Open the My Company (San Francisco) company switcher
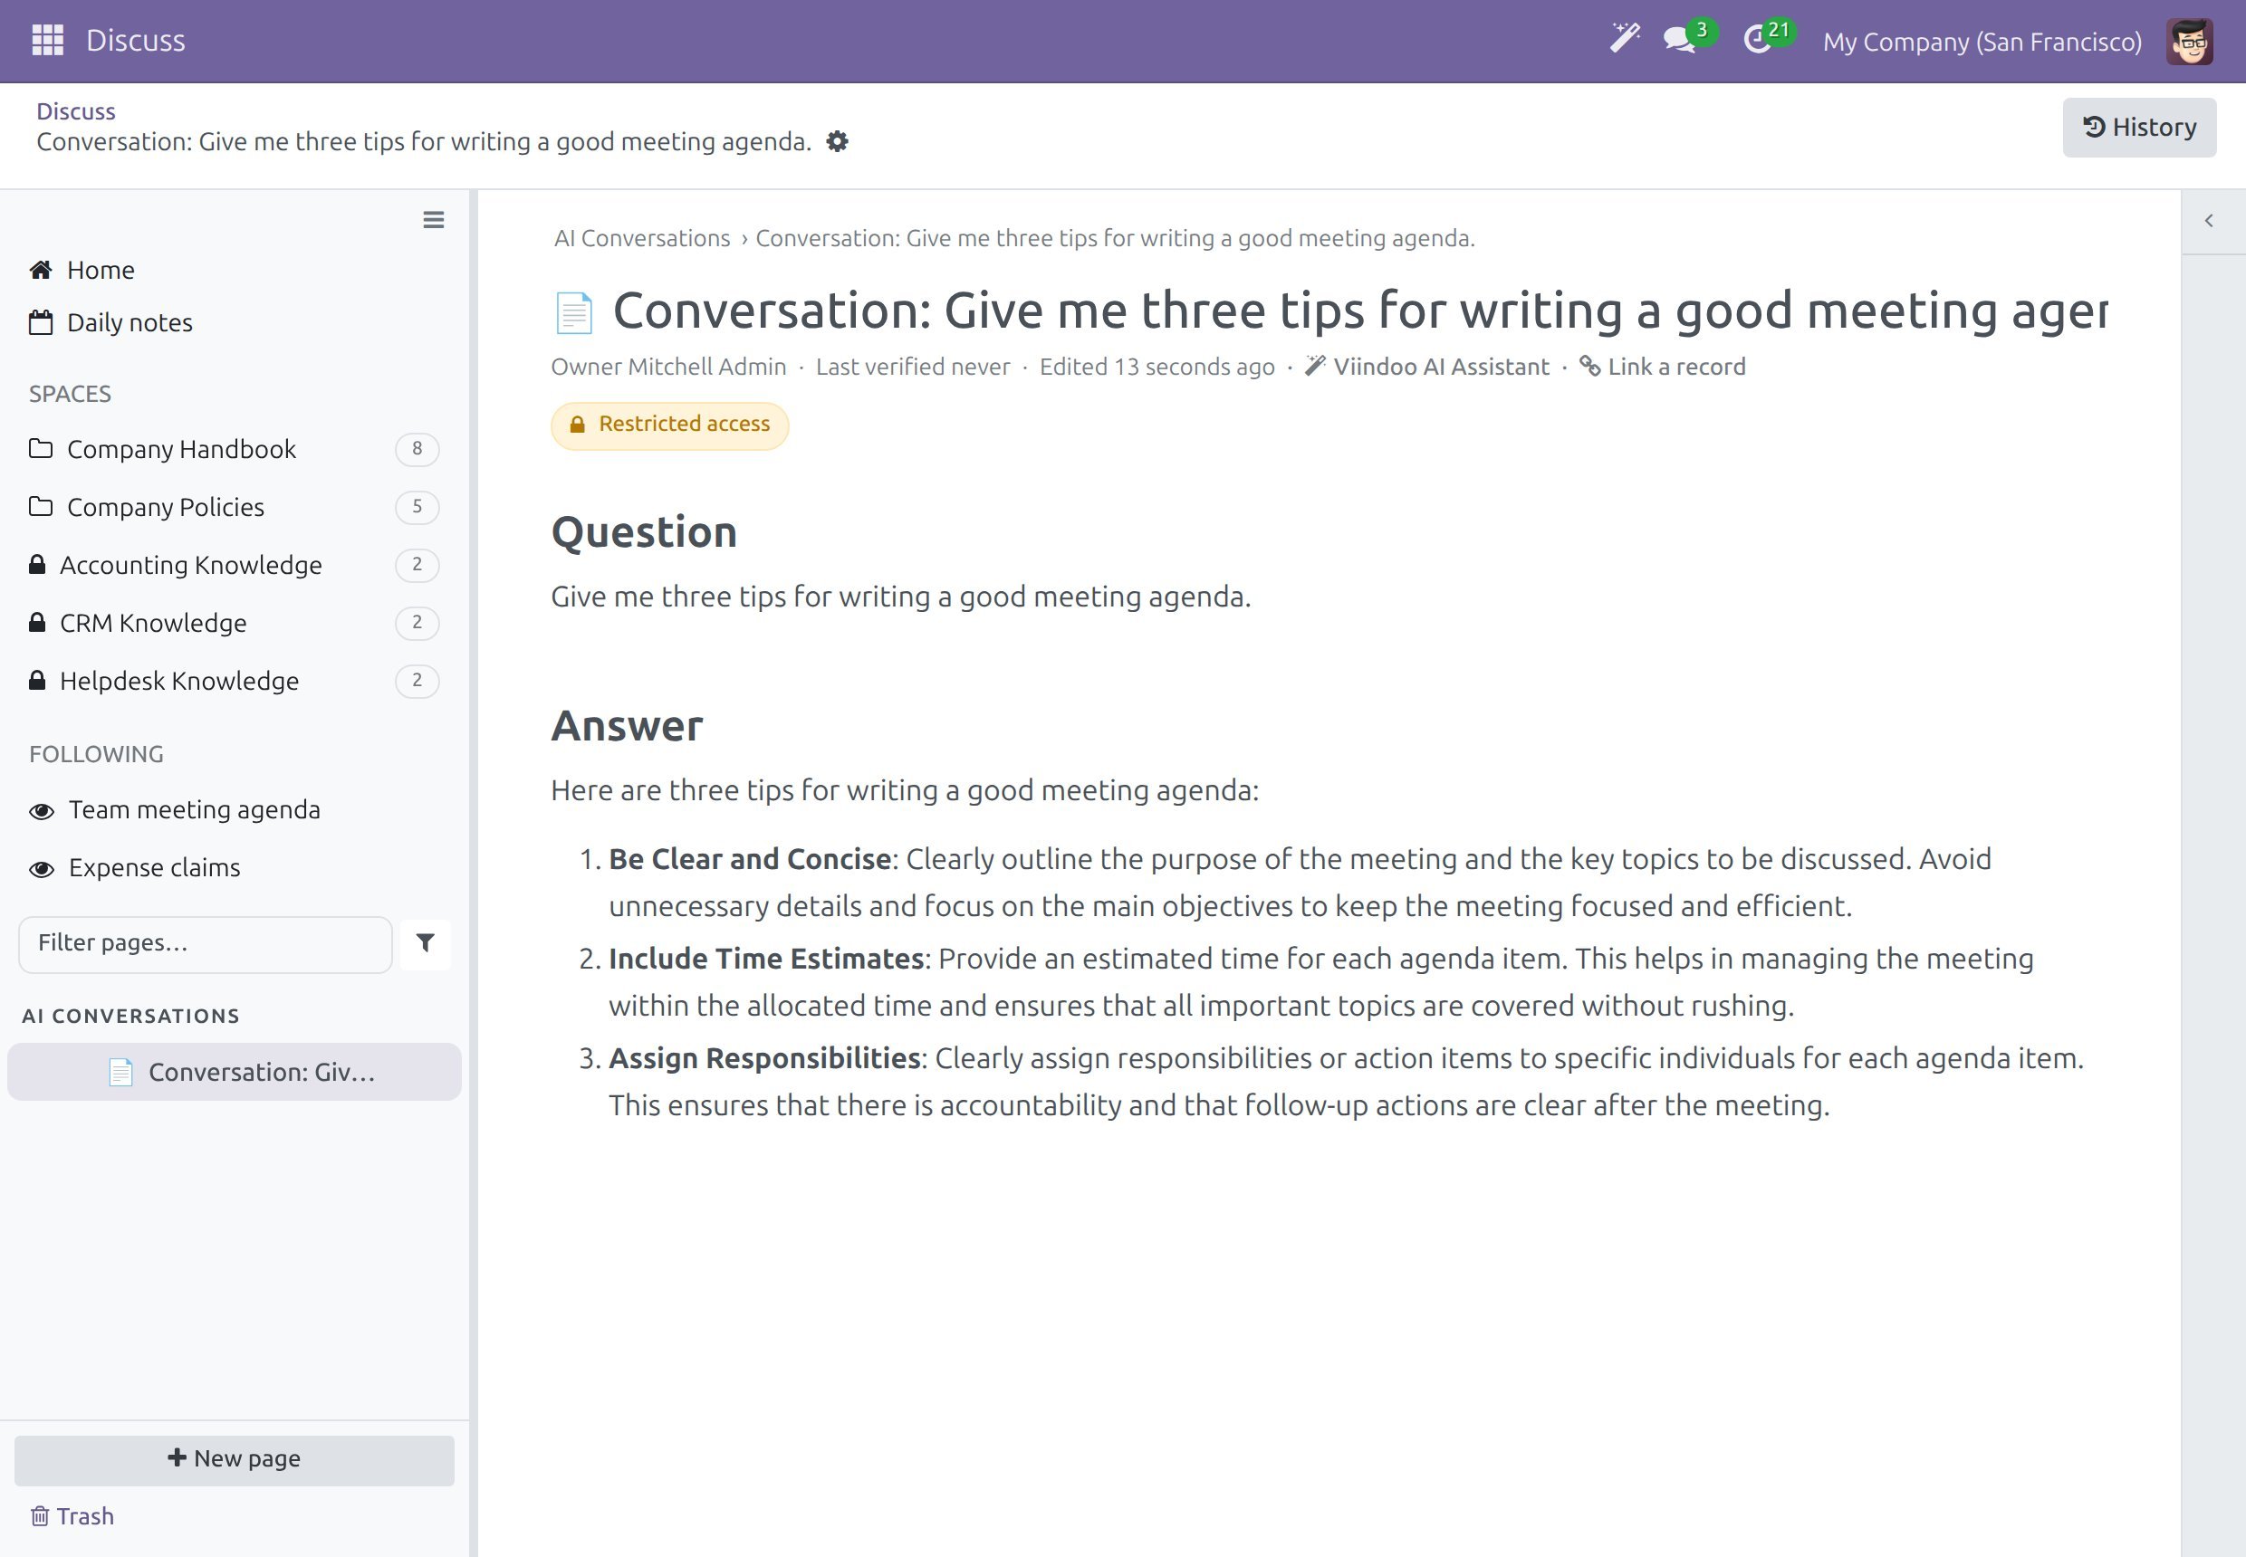The width and height of the screenshot is (2246, 1557). [x=1982, y=41]
